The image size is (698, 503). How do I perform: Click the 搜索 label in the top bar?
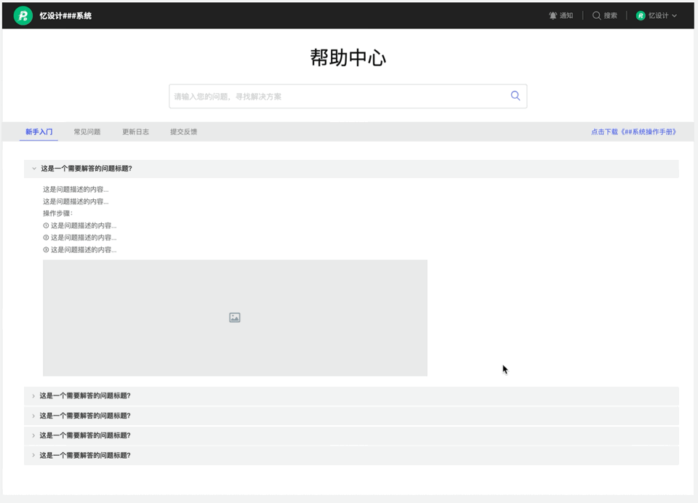609,15
